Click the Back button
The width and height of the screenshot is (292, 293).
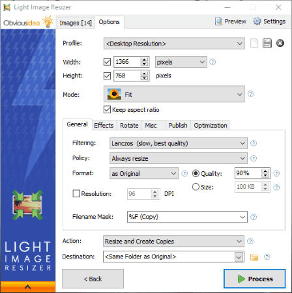[93, 279]
